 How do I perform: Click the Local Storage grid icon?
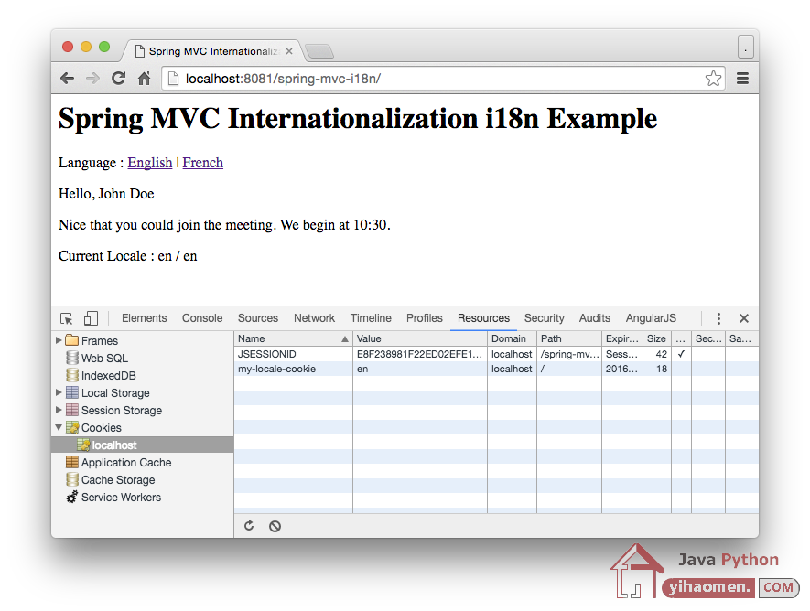(72, 392)
